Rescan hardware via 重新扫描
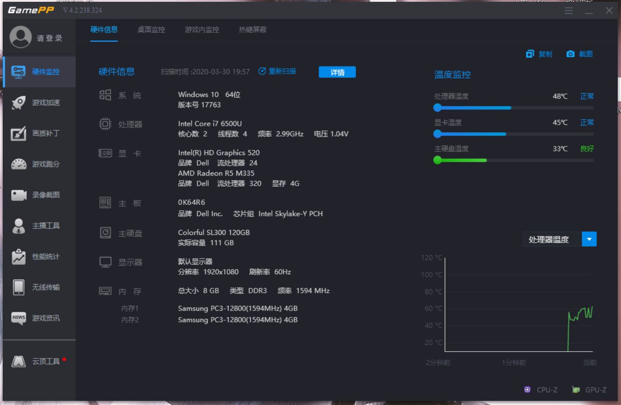 277,71
